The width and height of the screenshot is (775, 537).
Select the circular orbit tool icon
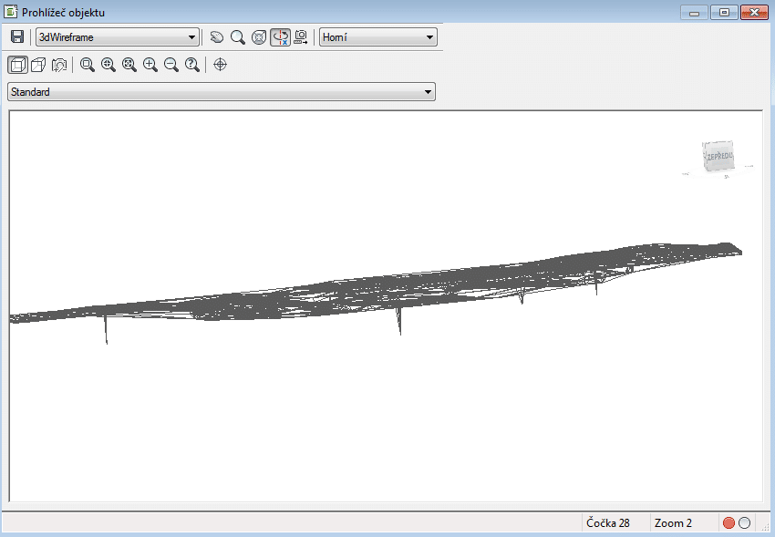(x=259, y=37)
